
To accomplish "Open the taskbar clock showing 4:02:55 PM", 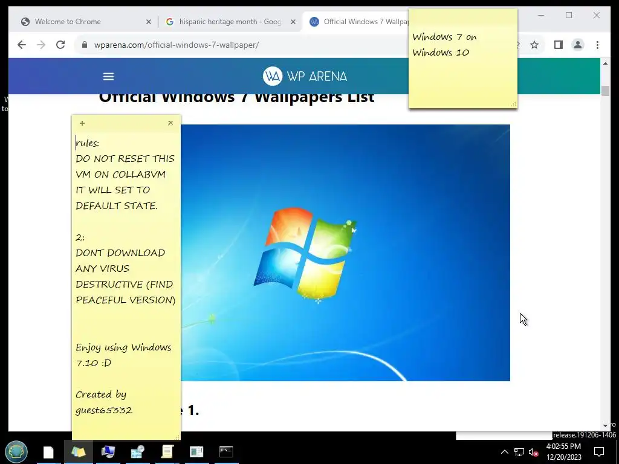I will (564, 452).
